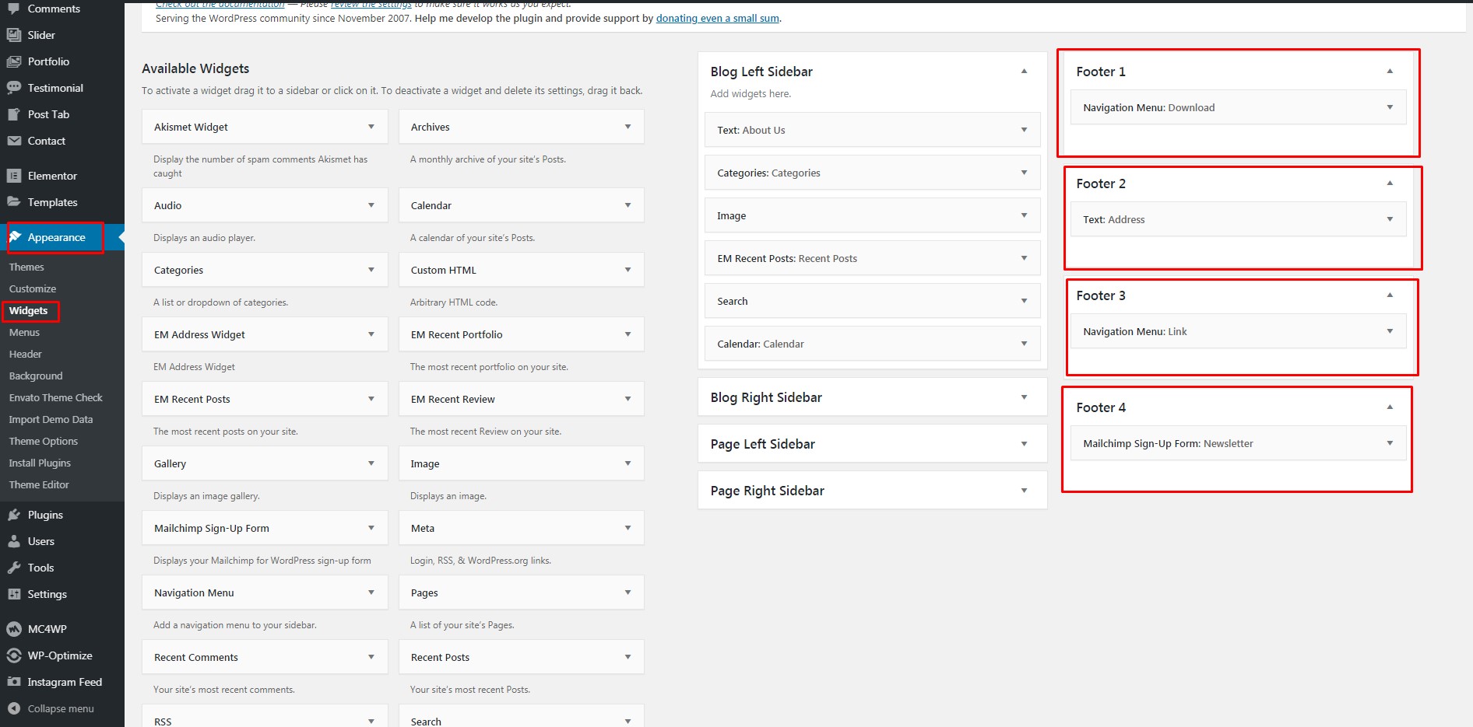The height and width of the screenshot is (727, 1473).
Task: Click the Instagram Feed camera icon
Action: click(x=14, y=682)
